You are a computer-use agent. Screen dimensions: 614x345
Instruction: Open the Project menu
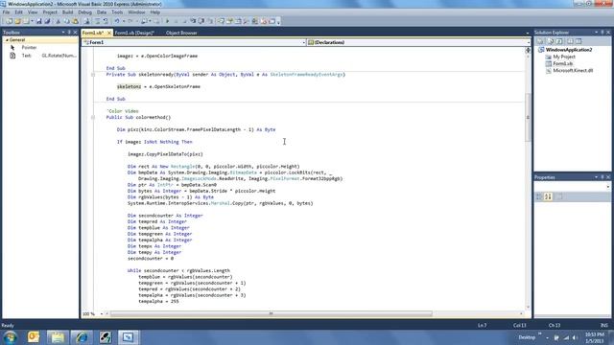(x=50, y=12)
